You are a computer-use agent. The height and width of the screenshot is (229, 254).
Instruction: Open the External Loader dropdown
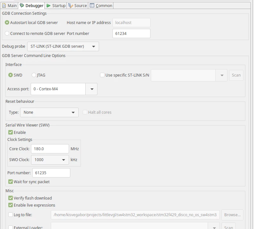click(214, 227)
